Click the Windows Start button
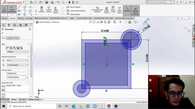This screenshot has height=109, width=195. [x=3, y=106]
